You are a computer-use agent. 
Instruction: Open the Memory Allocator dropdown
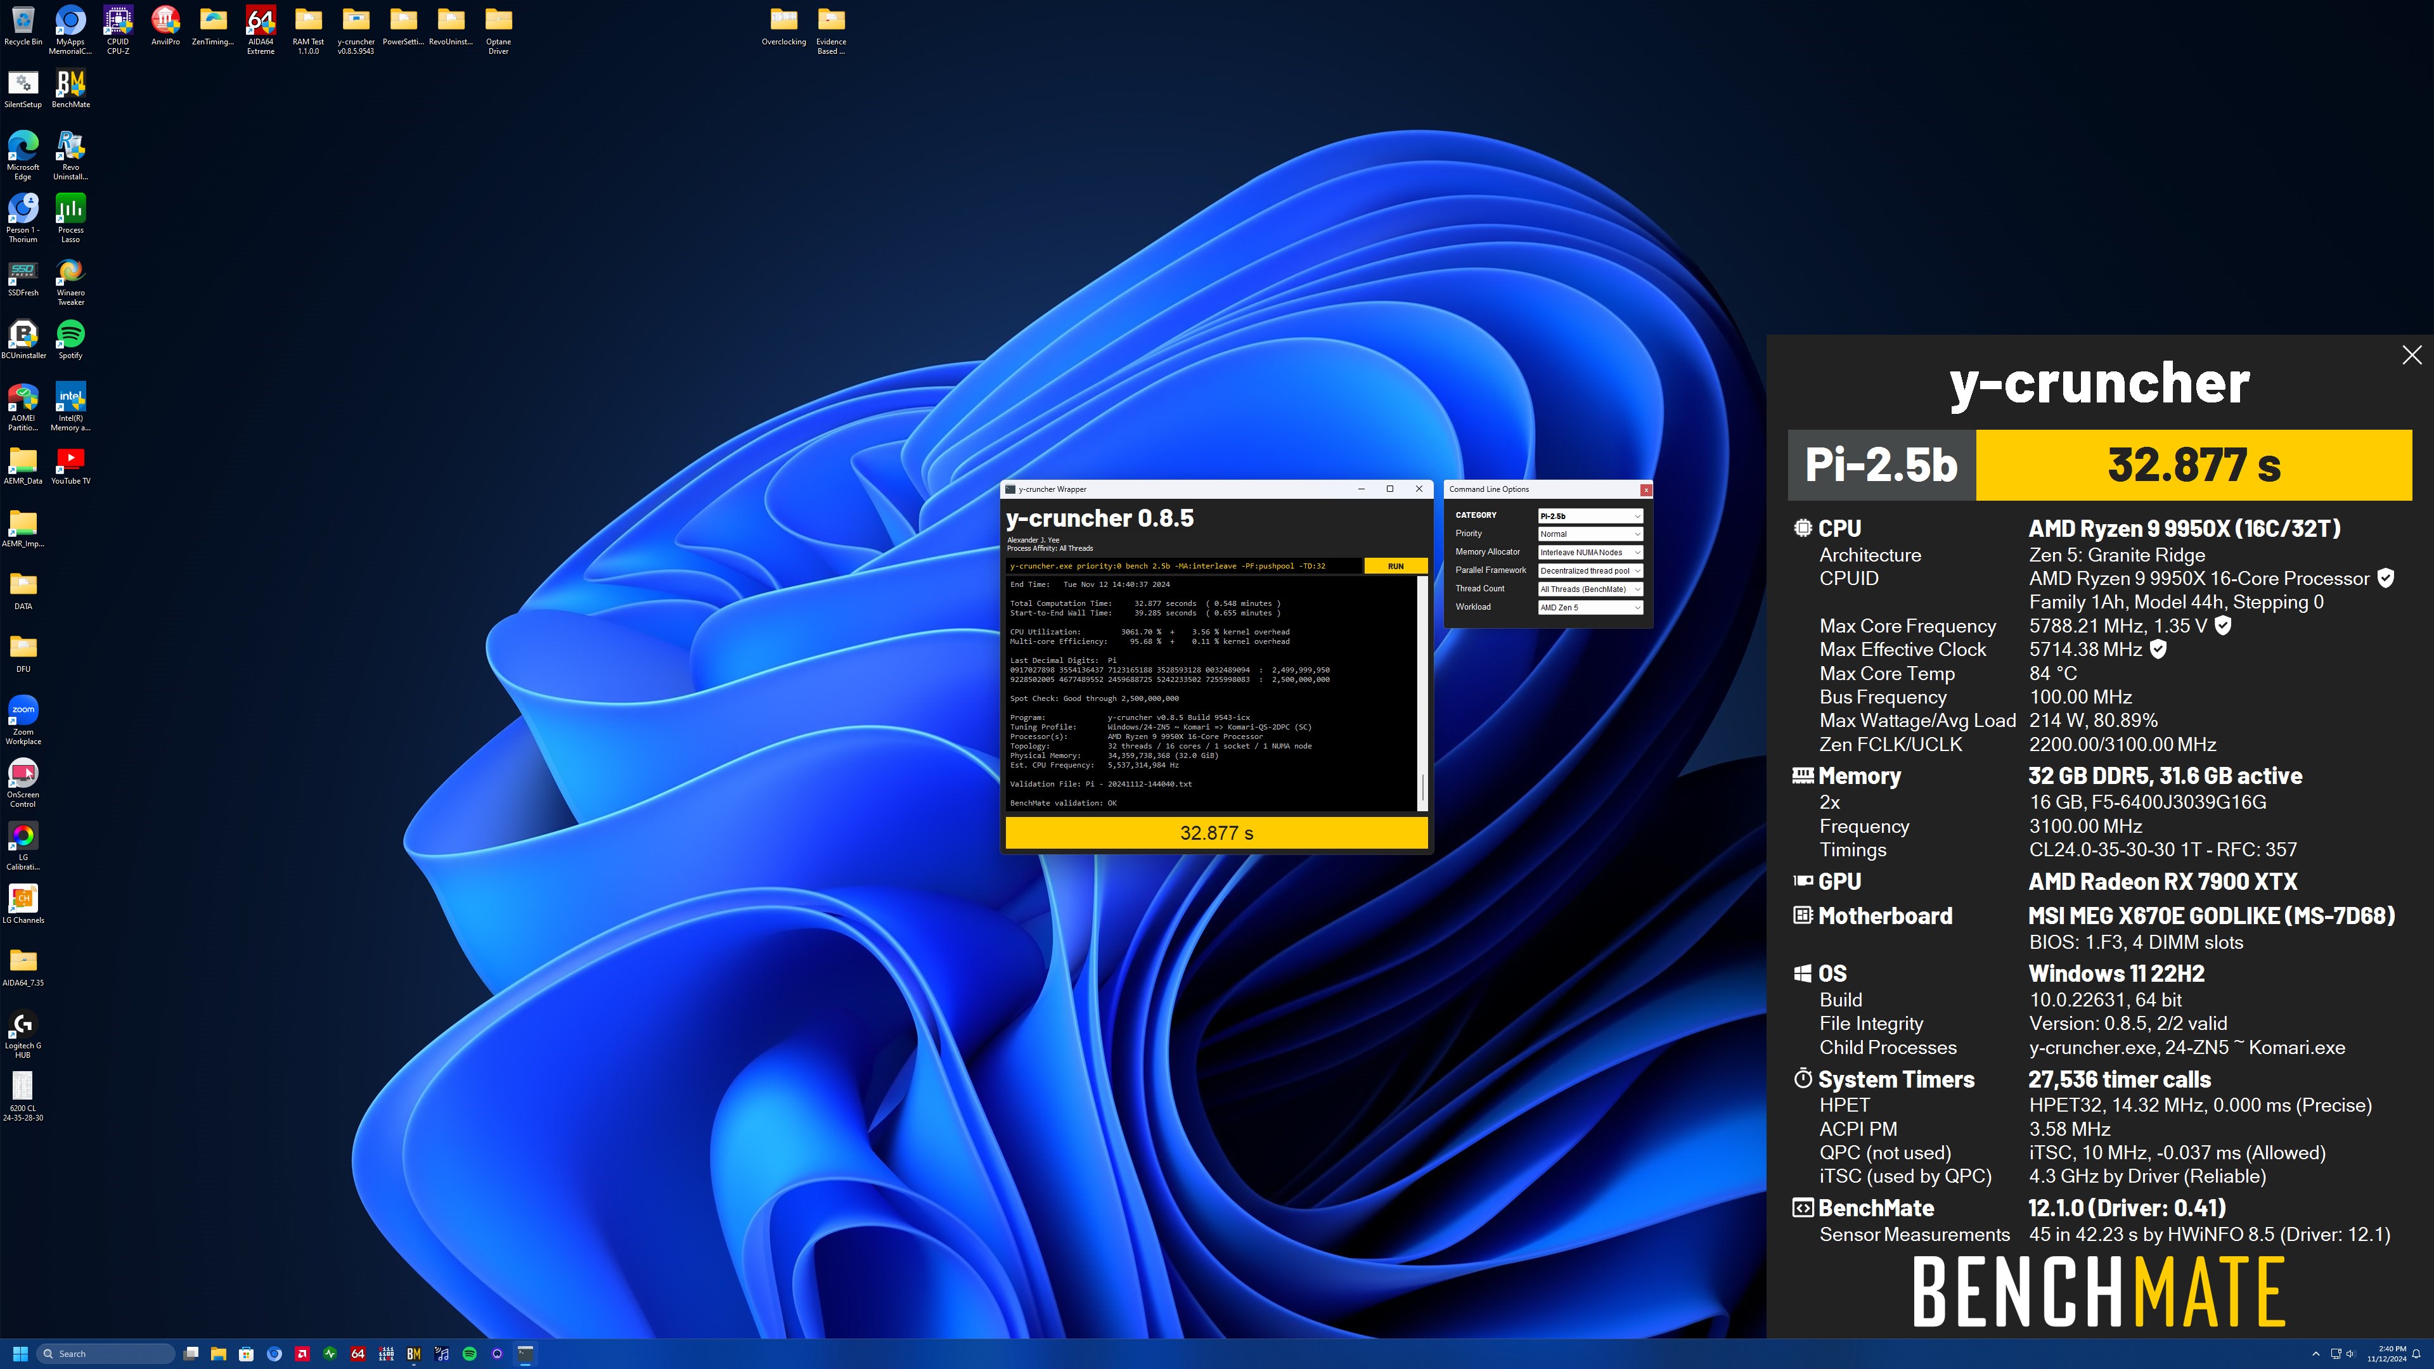[1590, 553]
